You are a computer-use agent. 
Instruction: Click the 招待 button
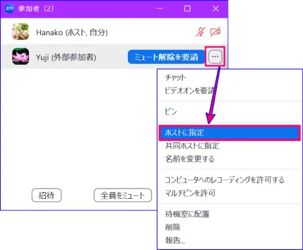[46, 195]
